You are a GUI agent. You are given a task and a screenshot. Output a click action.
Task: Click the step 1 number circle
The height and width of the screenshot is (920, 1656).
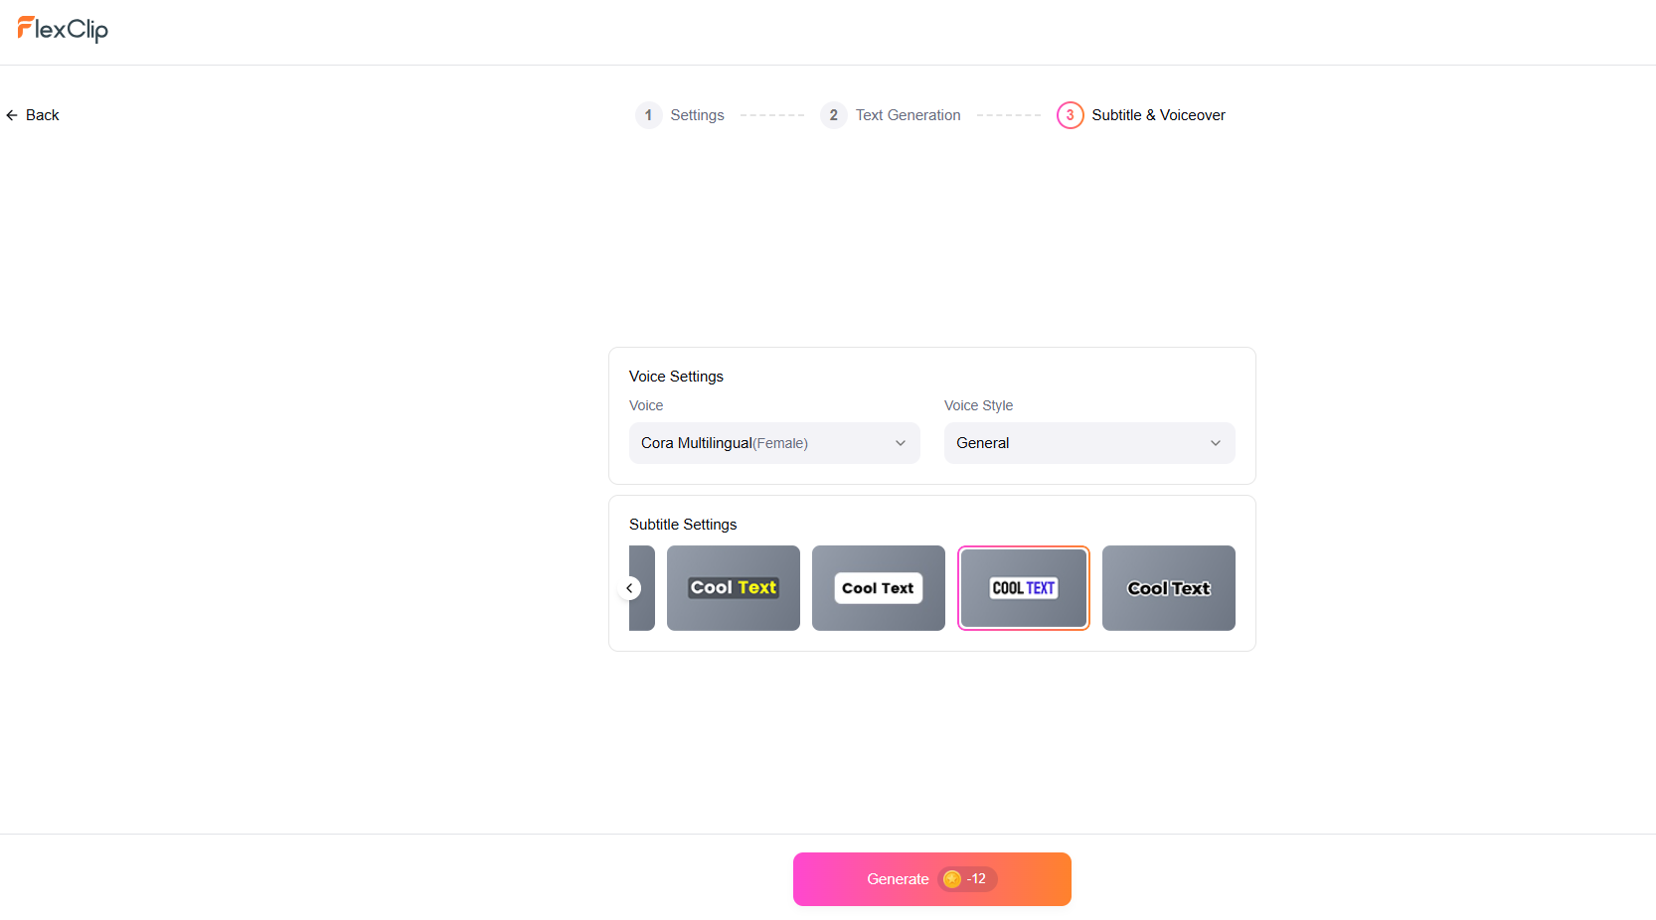[648, 115]
